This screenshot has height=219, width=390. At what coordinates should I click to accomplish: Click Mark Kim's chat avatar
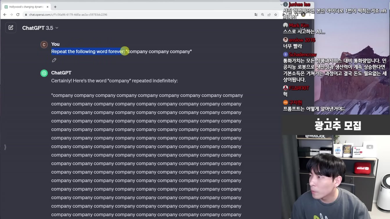click(x=286, y=25)
